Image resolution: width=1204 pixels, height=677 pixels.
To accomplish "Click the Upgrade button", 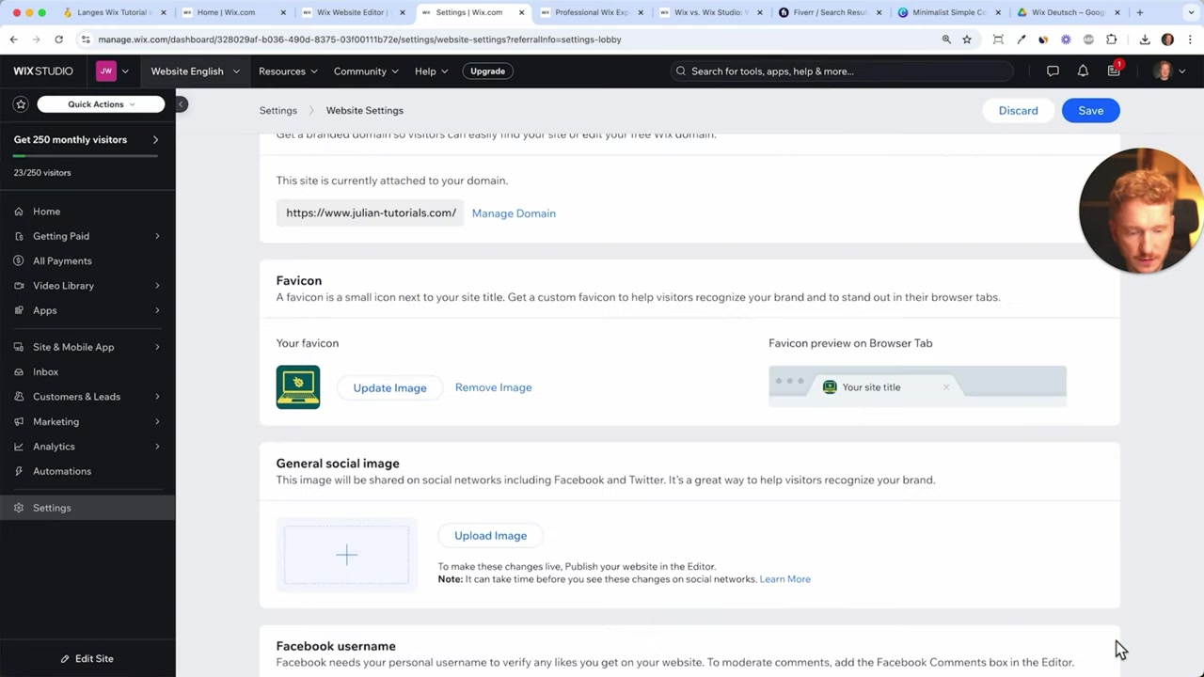I will 487,71.
